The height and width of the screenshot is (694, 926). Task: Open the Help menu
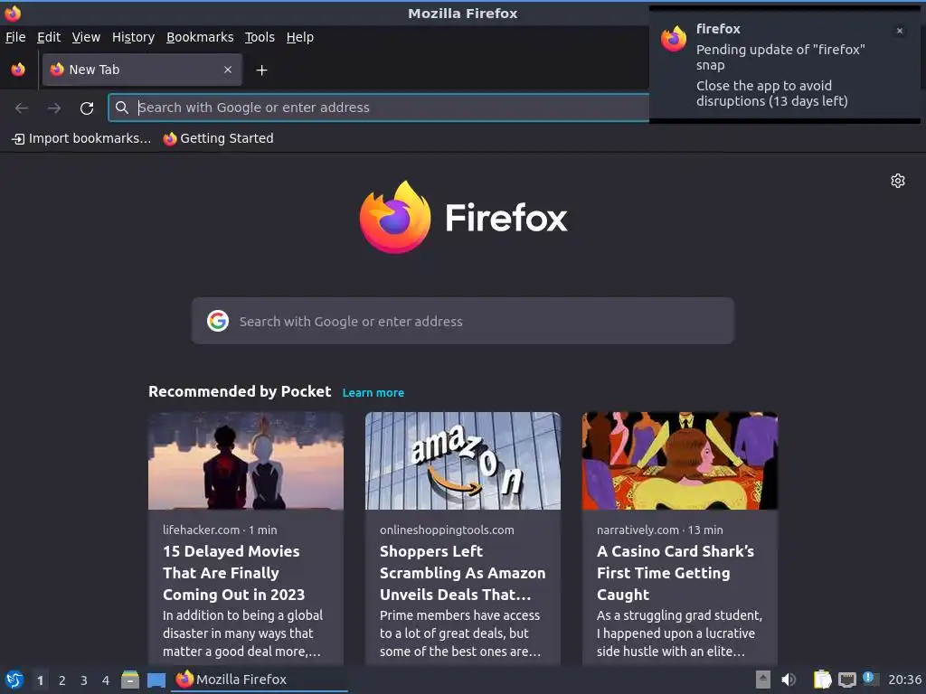pos(300,37)
